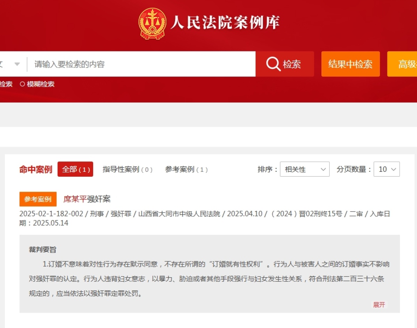417x328 pixels.
Task: Switch to the 参考案例 (1) tab
Action: click(x=186, y=169)
